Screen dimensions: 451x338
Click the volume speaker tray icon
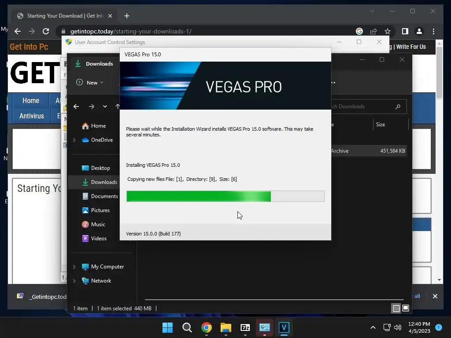point(398,327)
